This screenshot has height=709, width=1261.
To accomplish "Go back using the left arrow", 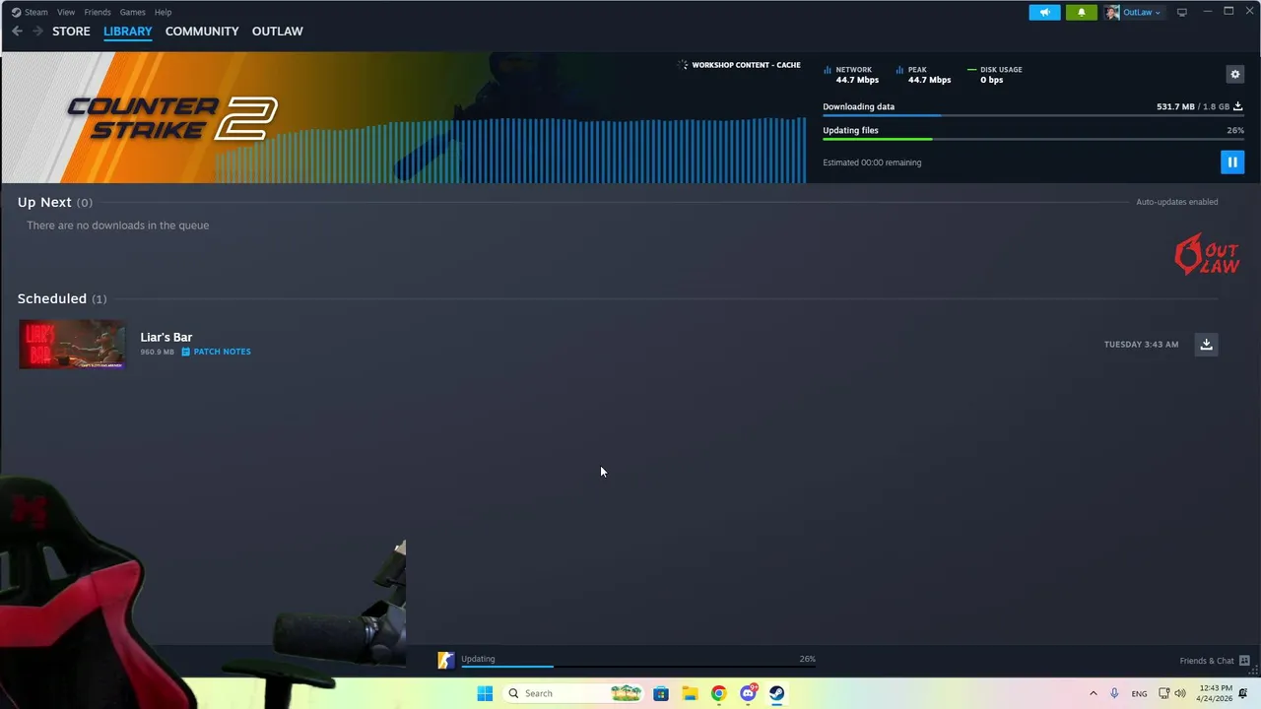I will pyautogui.click(x=17, y=32).
